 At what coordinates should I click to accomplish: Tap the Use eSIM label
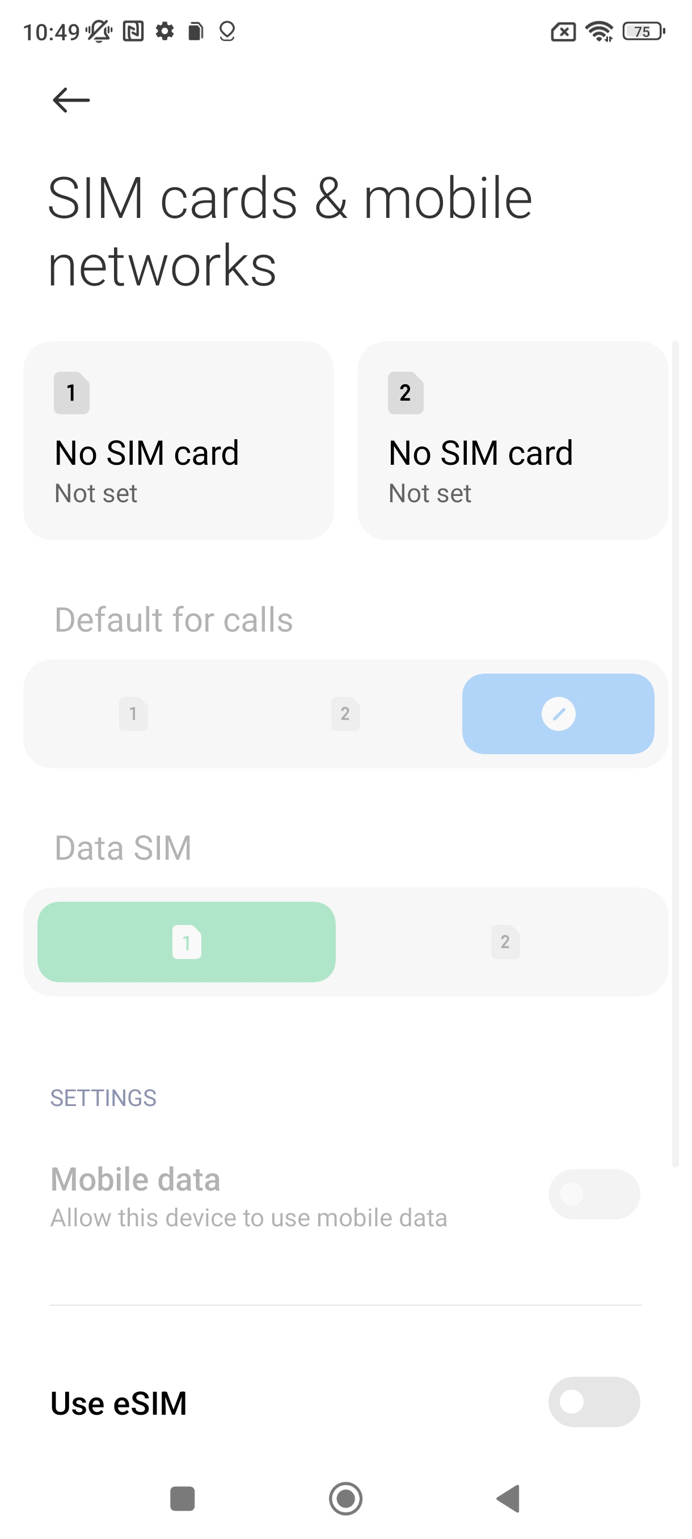click(x=118, y=1403)
